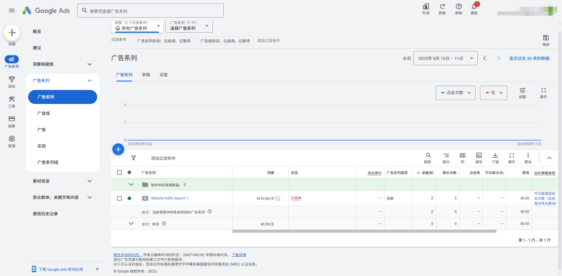Expand 受众群体、关键字和内容 section

click(x=90, y=197)
